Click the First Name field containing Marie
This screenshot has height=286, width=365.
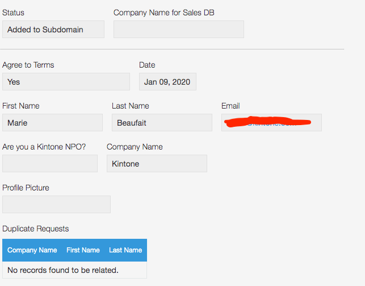tap(52, 123)
